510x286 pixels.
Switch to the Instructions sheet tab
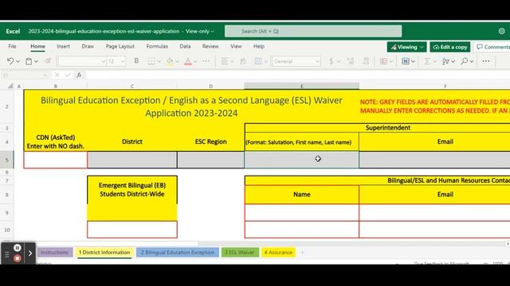point(54,253)
